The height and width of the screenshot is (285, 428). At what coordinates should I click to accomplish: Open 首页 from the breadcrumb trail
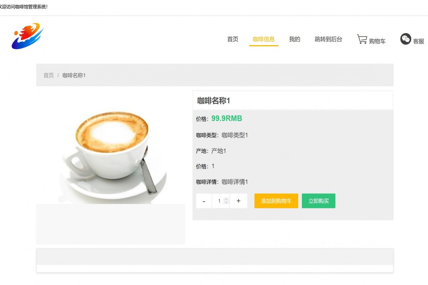point(49,75)
